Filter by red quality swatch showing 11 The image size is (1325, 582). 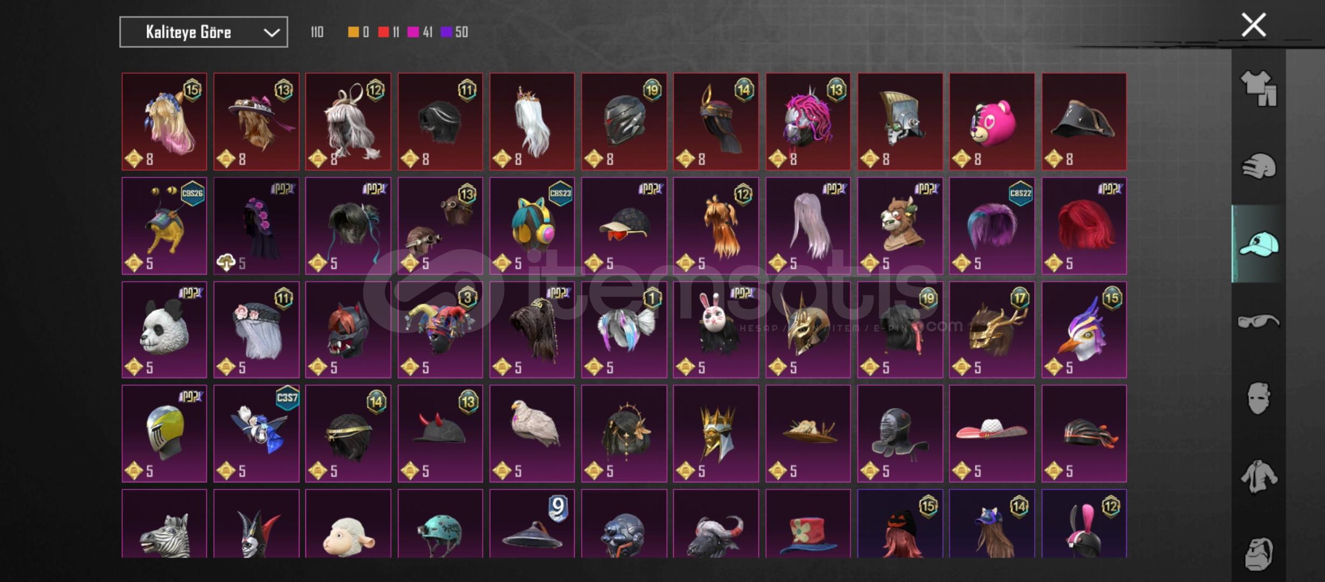(388, 32)
